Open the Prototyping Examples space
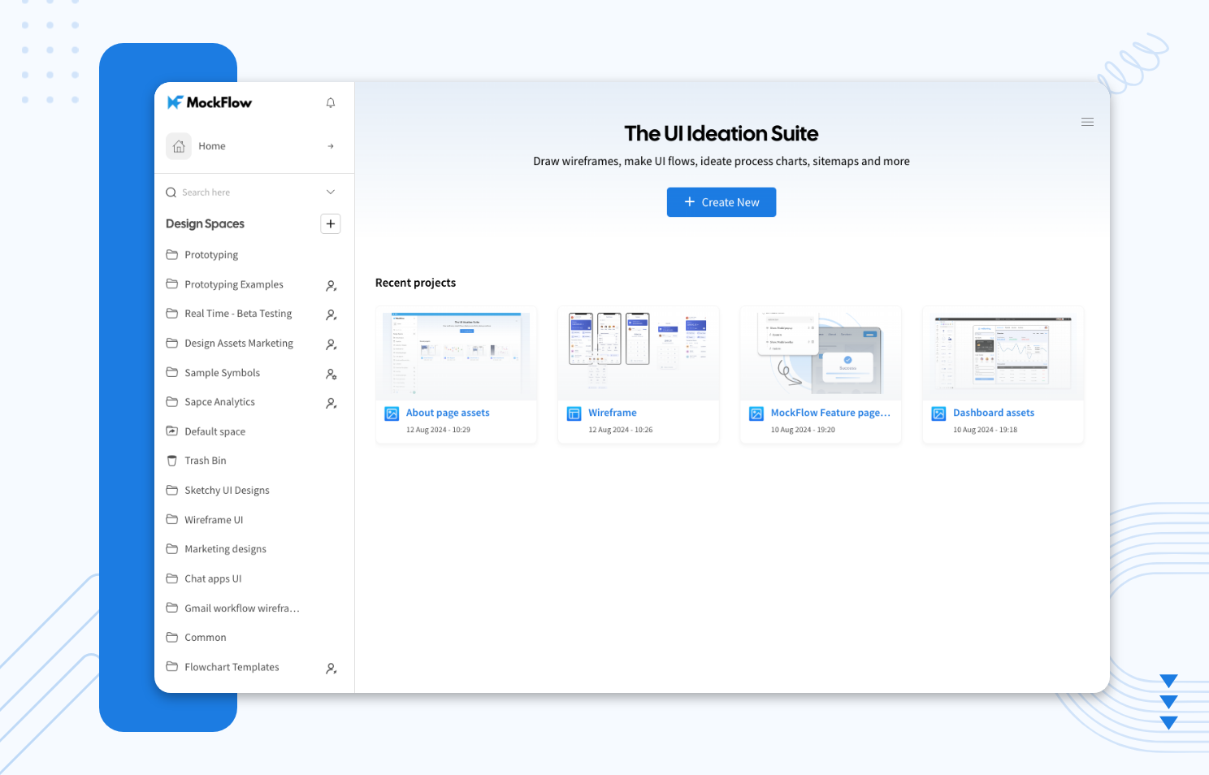The width and height of the screenshot is (1209, 775). (x=234, y=284)
